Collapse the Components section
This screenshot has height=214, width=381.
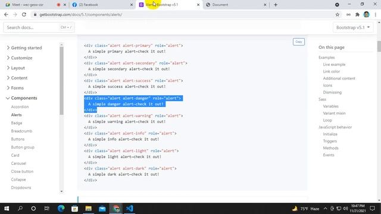click(x=21, y=98)
